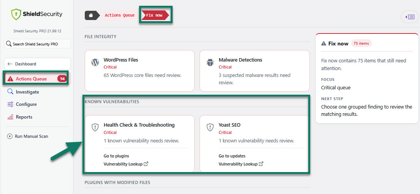Select the Fix now breadcrumb
Screen dimensions: 420x194
[155, 15]
